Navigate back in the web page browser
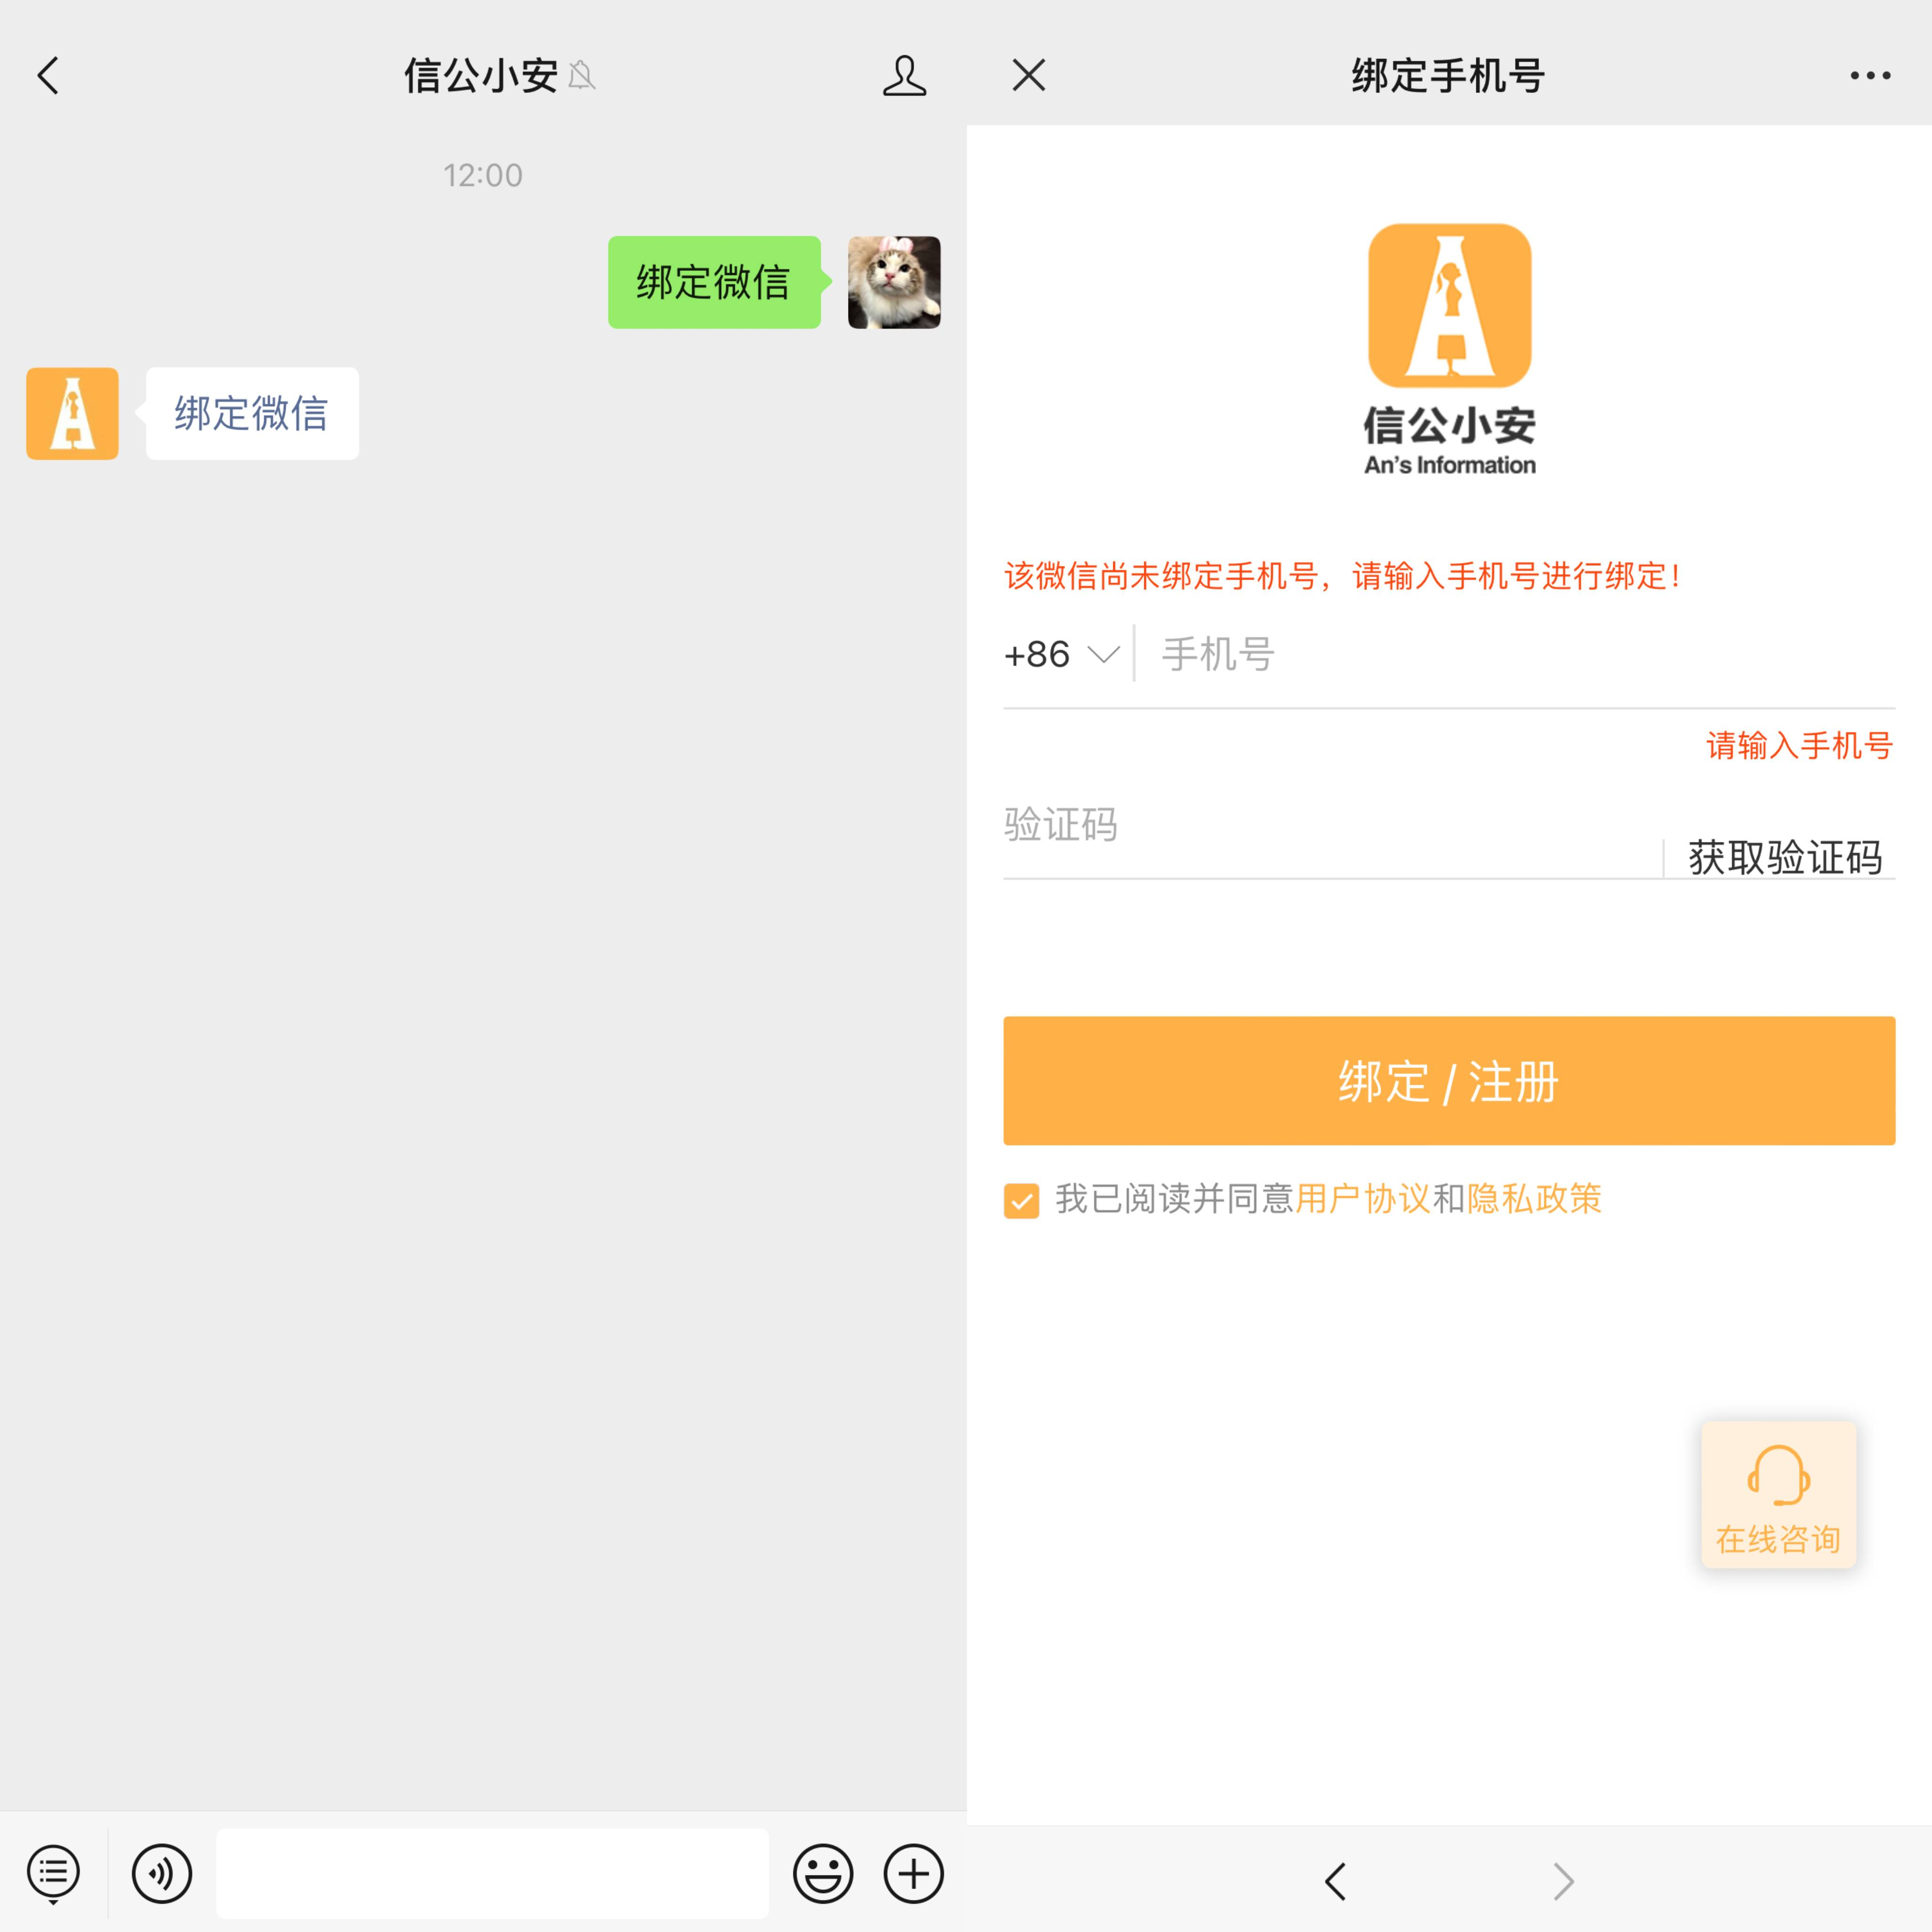This screenshot has height=1932, width=1932. coord(1335,1881)
